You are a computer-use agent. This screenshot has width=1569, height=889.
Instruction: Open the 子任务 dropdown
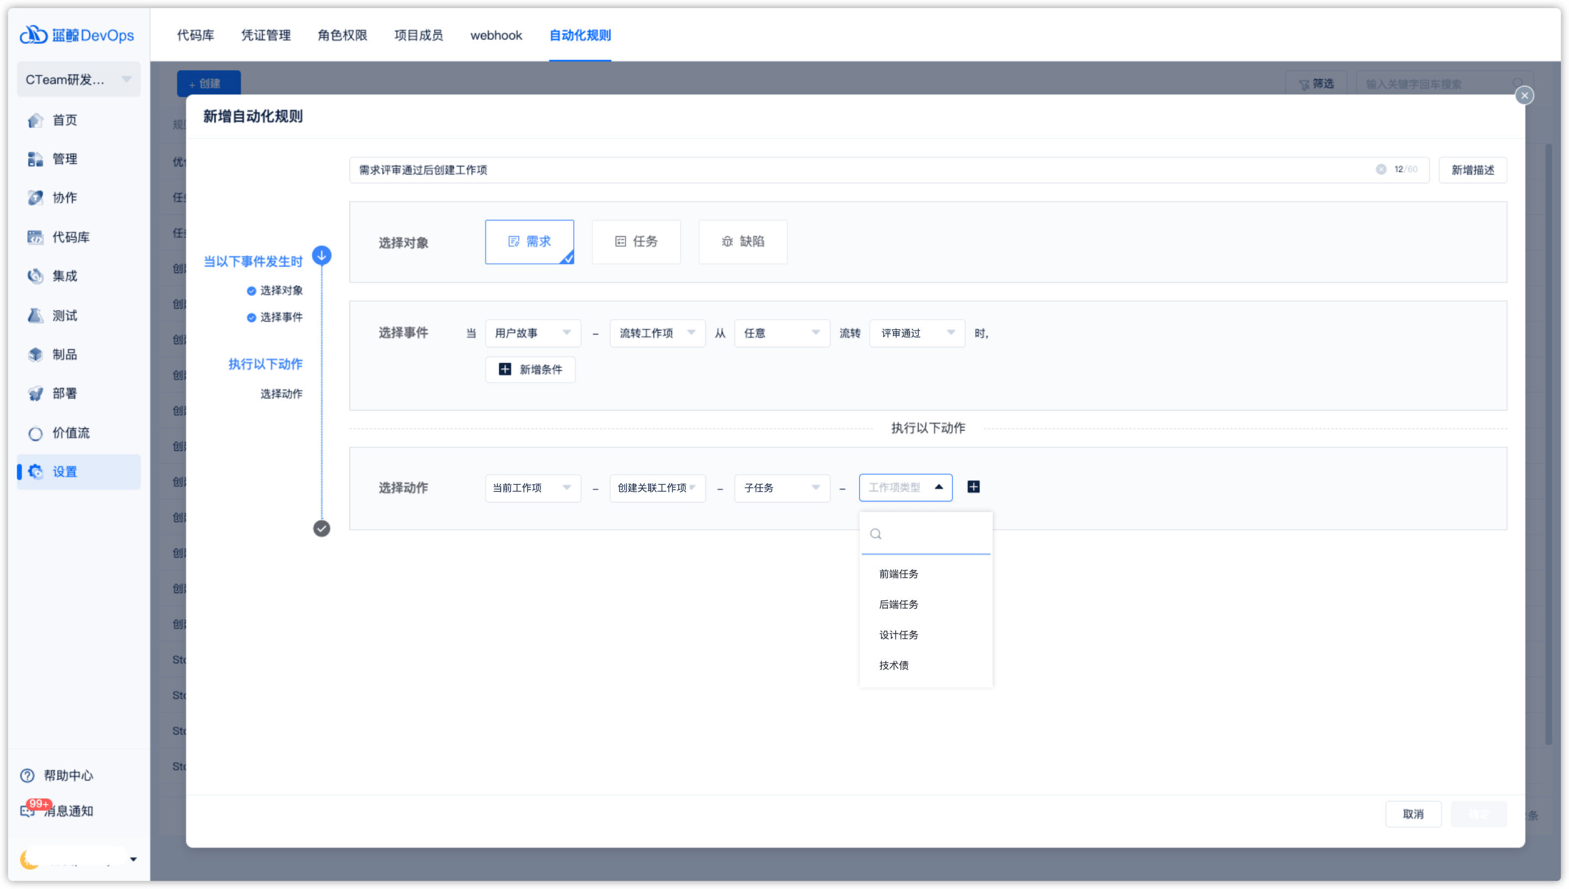pyautogui.click(x=781, y=488)
